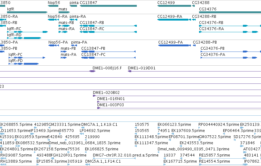Click the CG34288 gene label
The height and width of the screenshot is (166, 261).
201,3
